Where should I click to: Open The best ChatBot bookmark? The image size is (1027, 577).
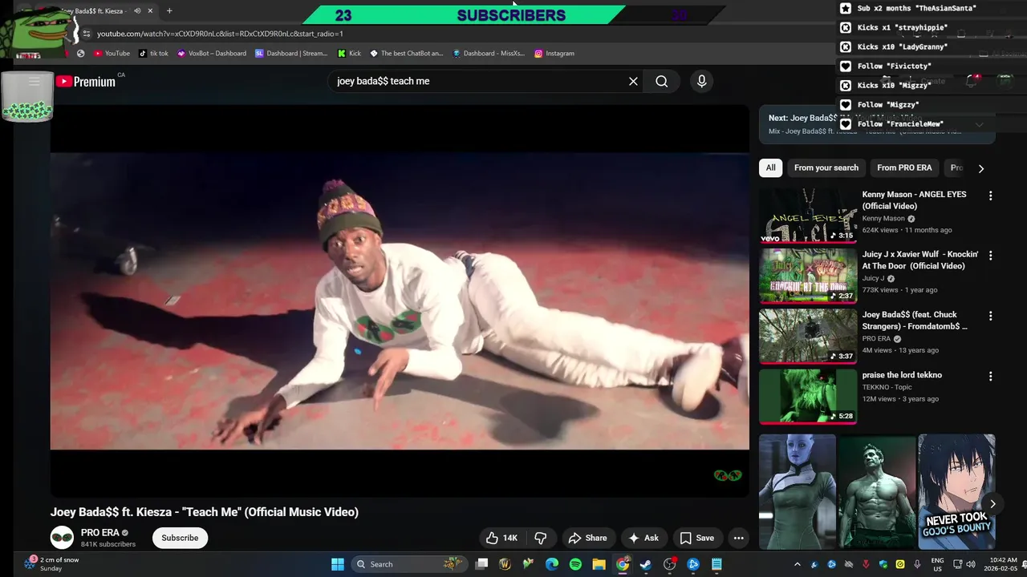click(406, 54)
